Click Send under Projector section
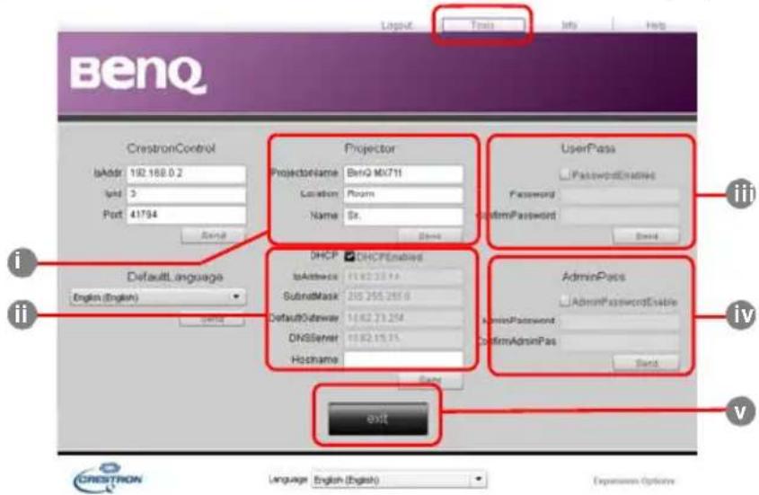 430,236
